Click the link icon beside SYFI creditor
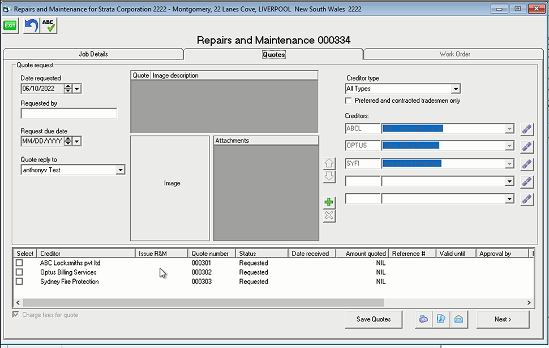Viewport: 549px width, 348px height. point(526,164)
